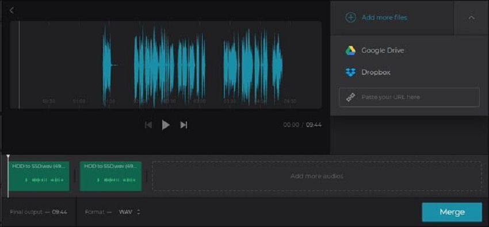Go back using the top-left arrow
The image size is (489, 227).
click(x=12, y=10)
